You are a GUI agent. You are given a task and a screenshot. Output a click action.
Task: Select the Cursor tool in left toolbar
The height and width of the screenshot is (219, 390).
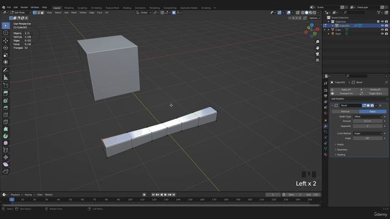(5, 33)
